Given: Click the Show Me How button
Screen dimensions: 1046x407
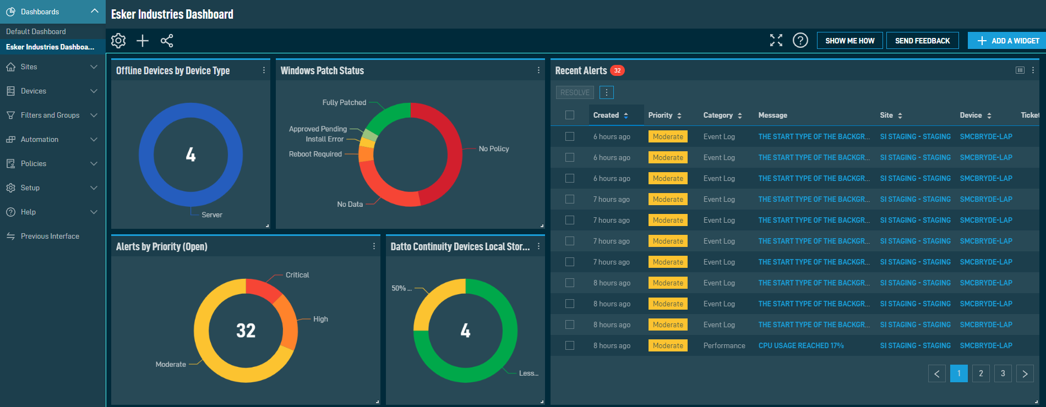Looking at the screenshot, I should click(x=850, y=41).
